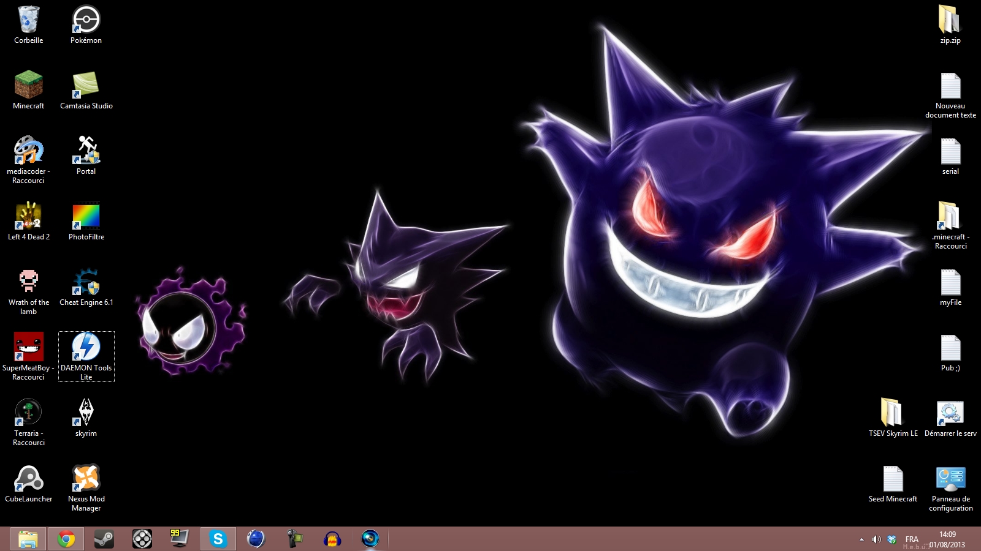Select the skyrim desktop shortcut
The image size is (981, 551).
[x=86, y=418]
